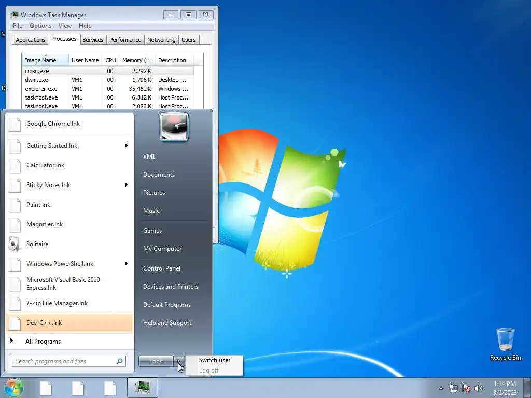Switch to the Users tab
The image size is (531, 398).
click(188, 40)
